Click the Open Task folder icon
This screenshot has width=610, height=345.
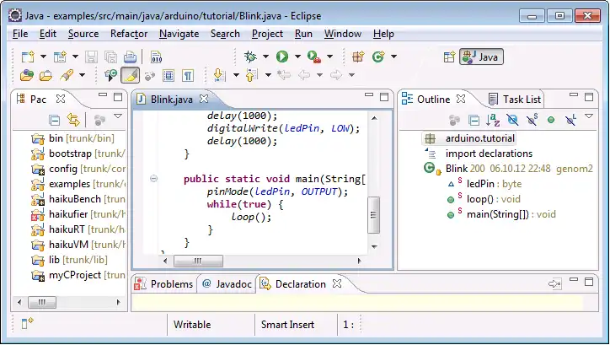point(45,75)
